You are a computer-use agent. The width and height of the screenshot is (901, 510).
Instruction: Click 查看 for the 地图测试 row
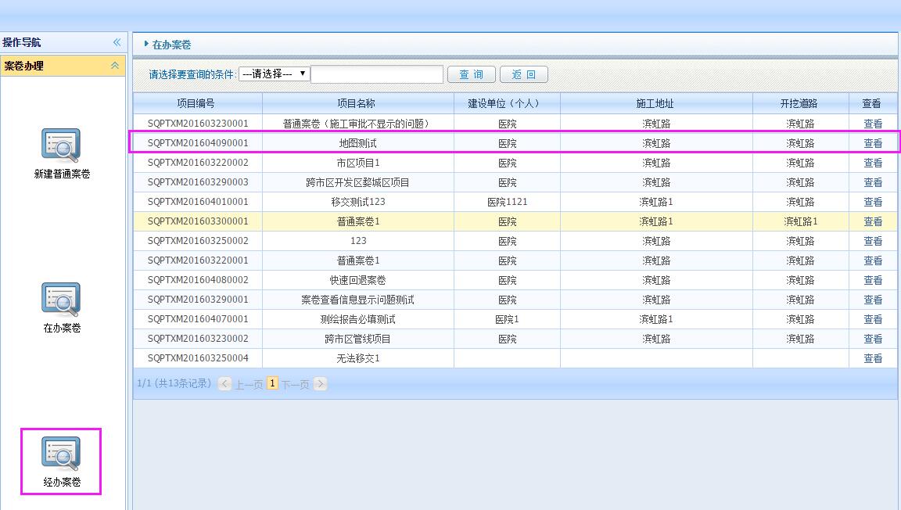pyautogui.click(x=873, y=143)
